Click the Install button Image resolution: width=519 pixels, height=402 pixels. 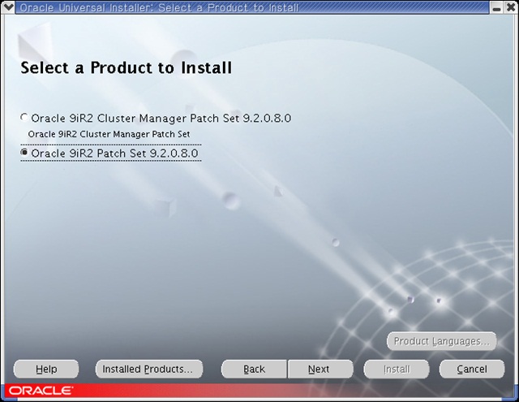(x=397, y=369)
